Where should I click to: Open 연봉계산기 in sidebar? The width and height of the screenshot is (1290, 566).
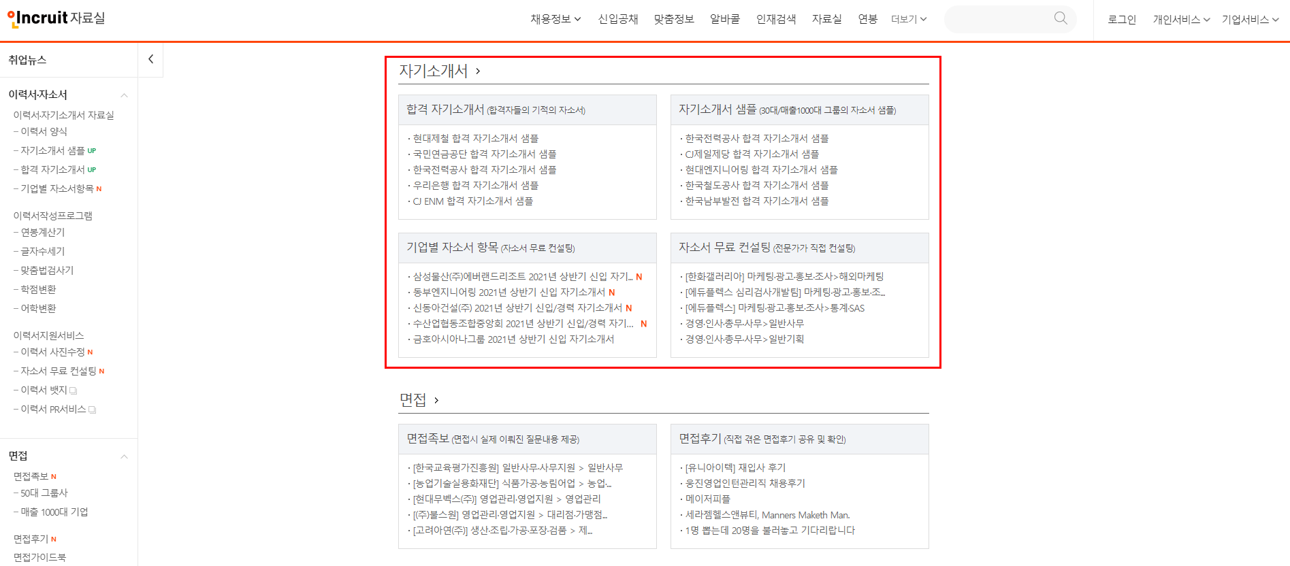click(42, 232)
